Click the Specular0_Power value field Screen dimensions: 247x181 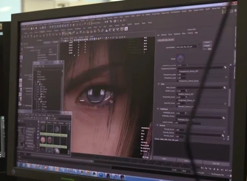click(x=180, y=103)
